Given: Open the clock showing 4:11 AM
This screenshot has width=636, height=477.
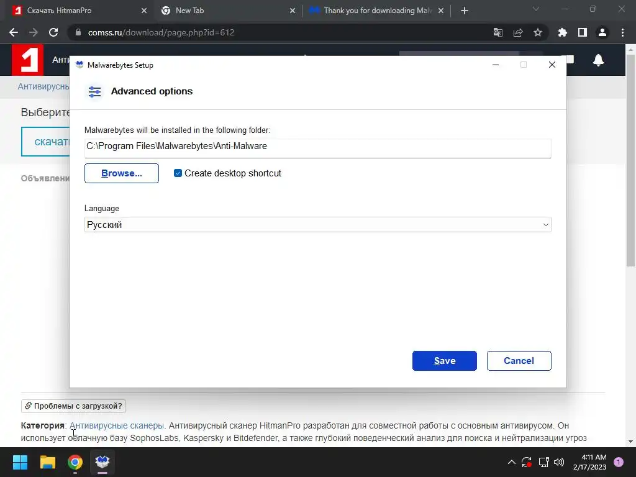Looking at the screenshot, I should [x=590, y=462].
